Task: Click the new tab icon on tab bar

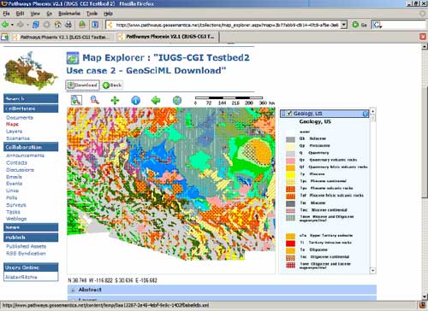Action: coord(4,37)
